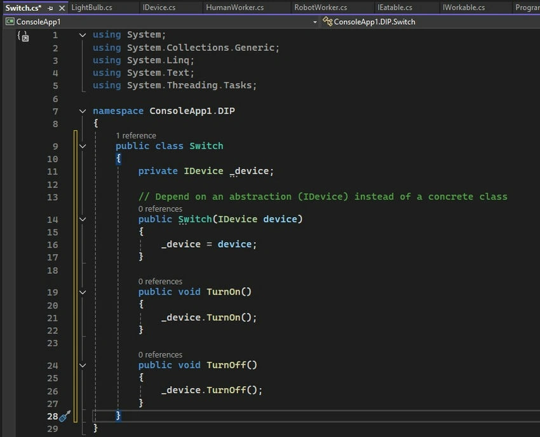The image size is (540, 437).
Task: Click the class name Switch on line 9
Action: (206, 146)
